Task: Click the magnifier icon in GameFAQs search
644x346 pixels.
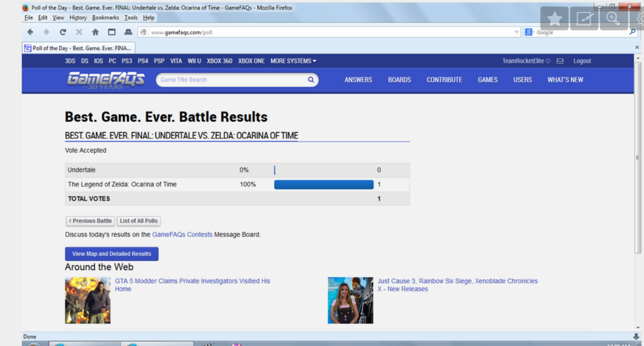Action: (311, 80)
